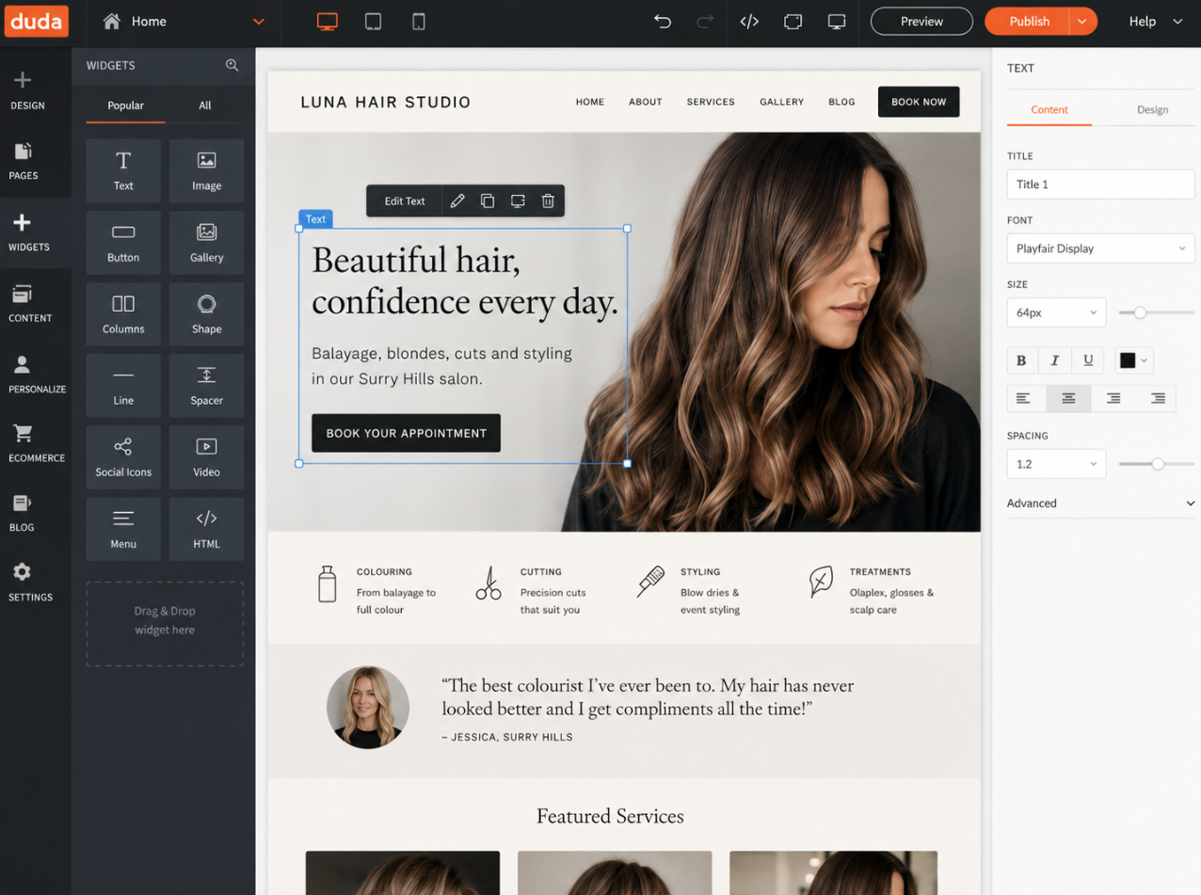Open the Help dropdown menu
Image resolution: width=1201 pixels, height=895 pixels.
tap(1157, 22)
